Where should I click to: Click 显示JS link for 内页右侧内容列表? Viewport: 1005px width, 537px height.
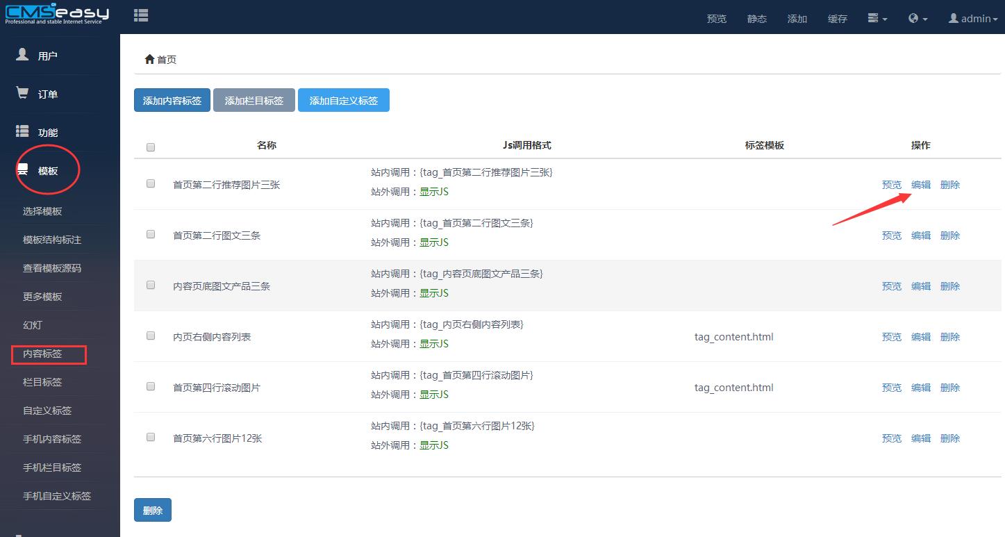(433, 344)
